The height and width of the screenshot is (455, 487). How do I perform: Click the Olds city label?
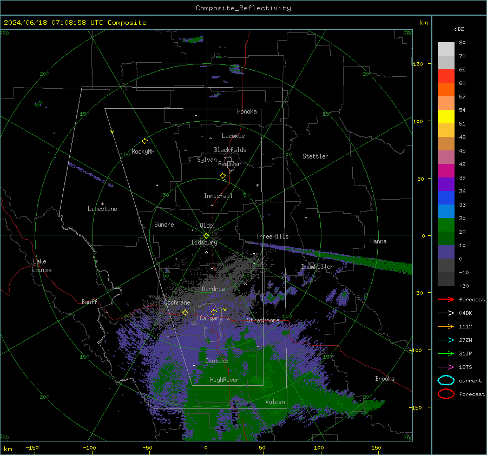206,226
